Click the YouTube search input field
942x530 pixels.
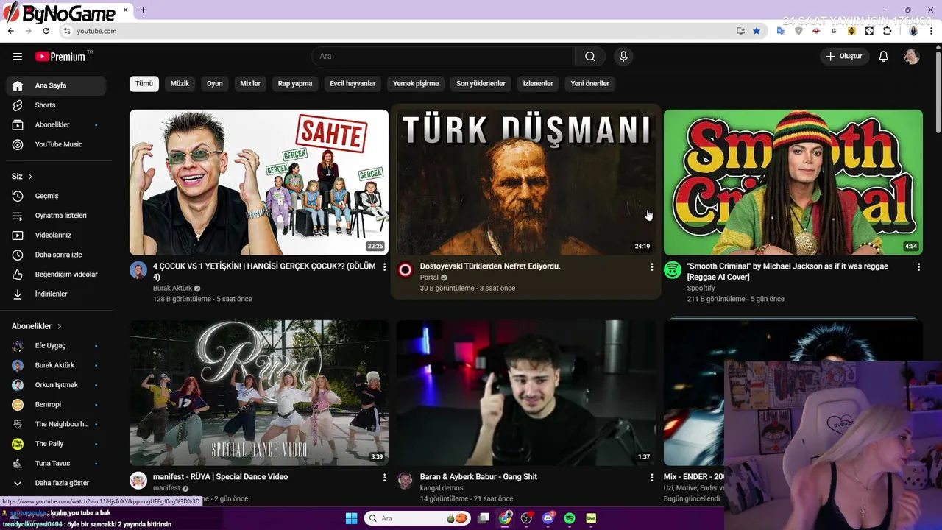(x=444, y=57)
